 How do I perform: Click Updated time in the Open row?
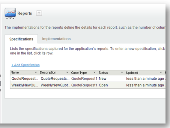[x=145, y=85]
